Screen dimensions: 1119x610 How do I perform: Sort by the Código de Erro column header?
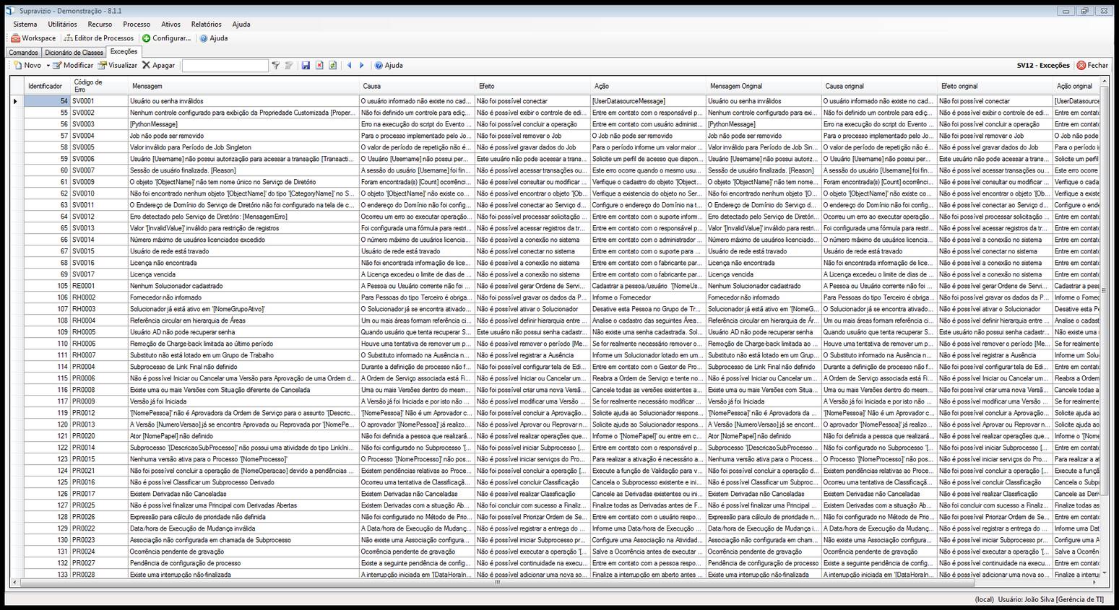[99, 86]
